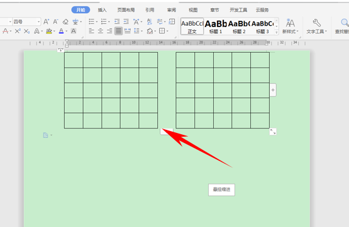
Task: Increase the paragraph indent
Action: 126,21
